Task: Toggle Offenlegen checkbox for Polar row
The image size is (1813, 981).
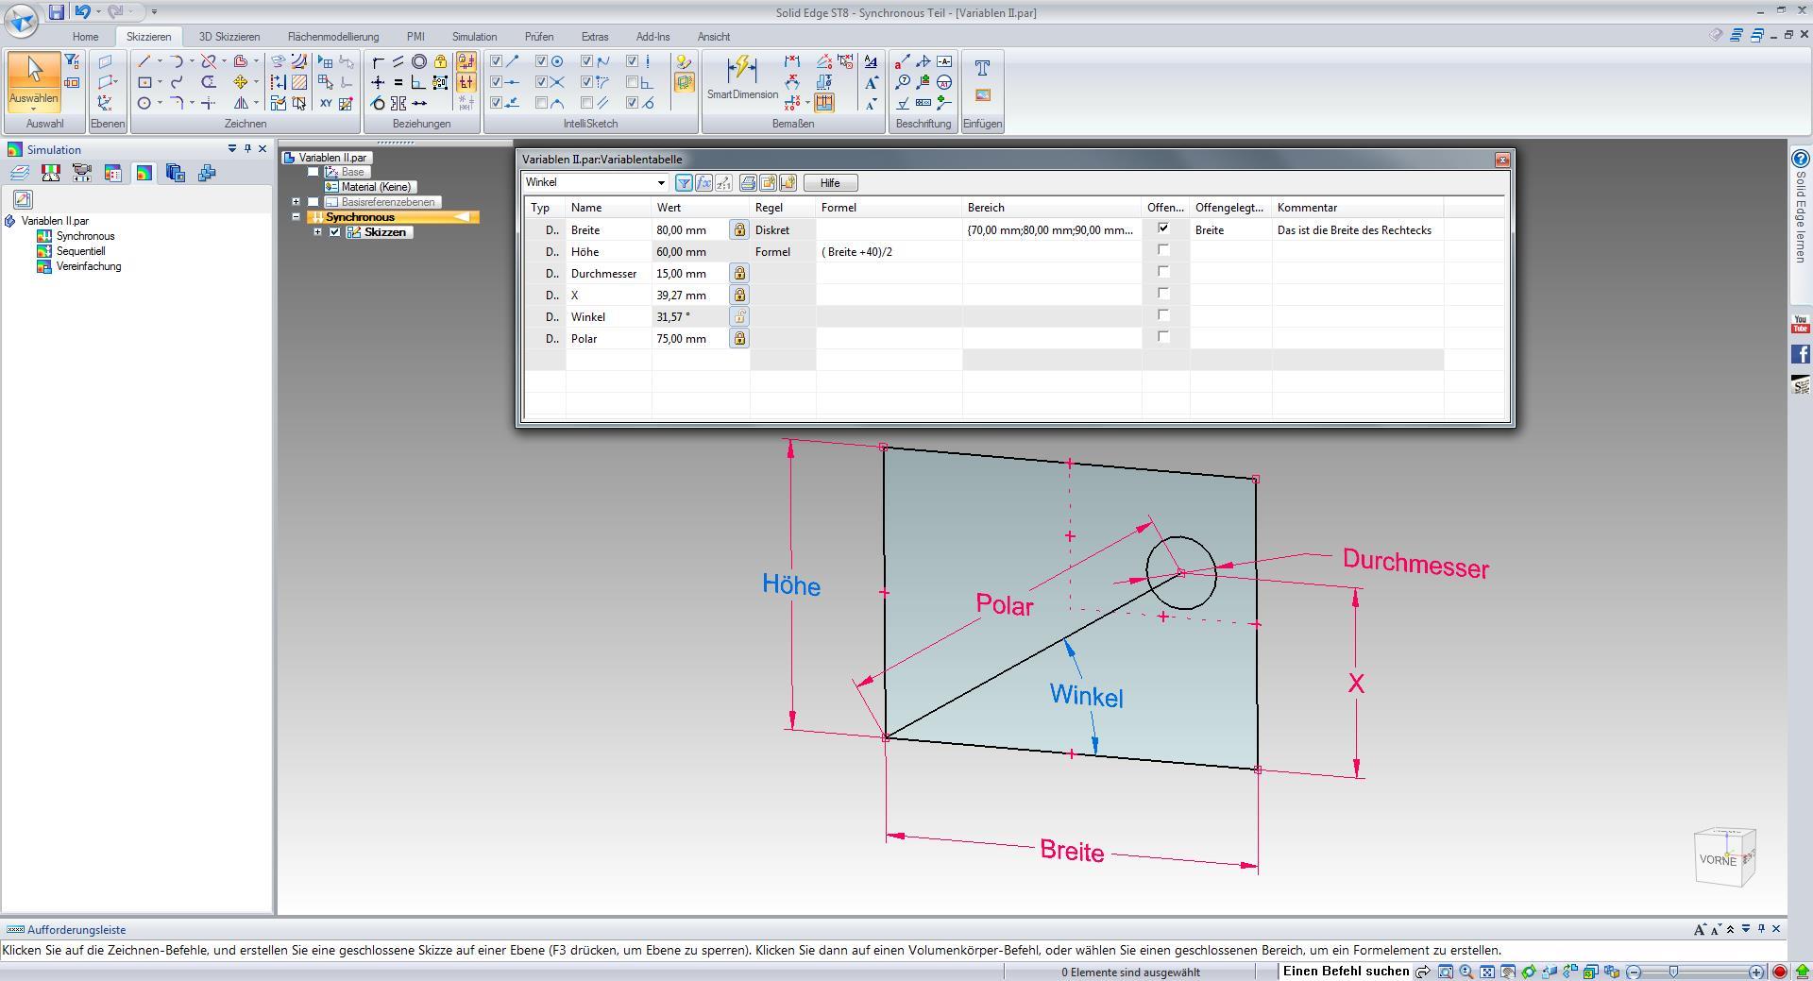Action: [x=1163, y=337]
